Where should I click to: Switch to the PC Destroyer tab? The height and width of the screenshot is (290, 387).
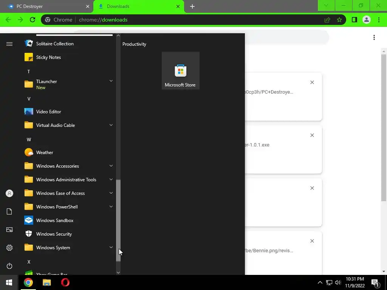47,6
